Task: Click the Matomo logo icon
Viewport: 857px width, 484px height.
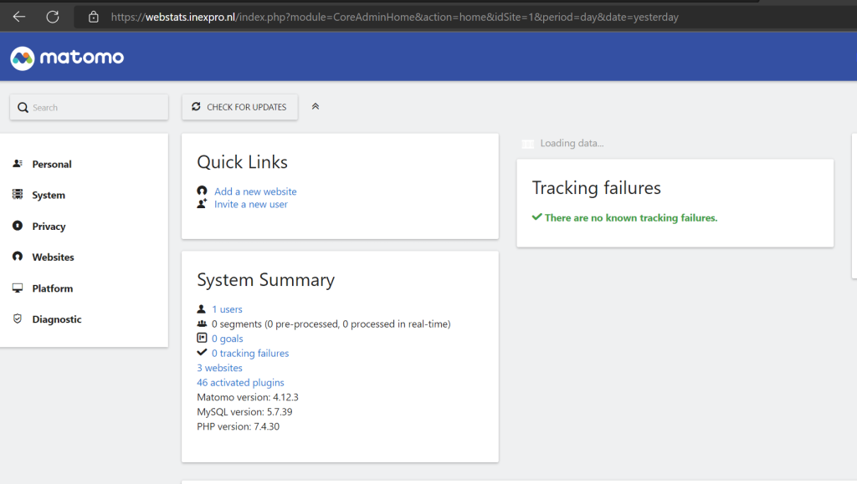Action: [x=23, y=58]
